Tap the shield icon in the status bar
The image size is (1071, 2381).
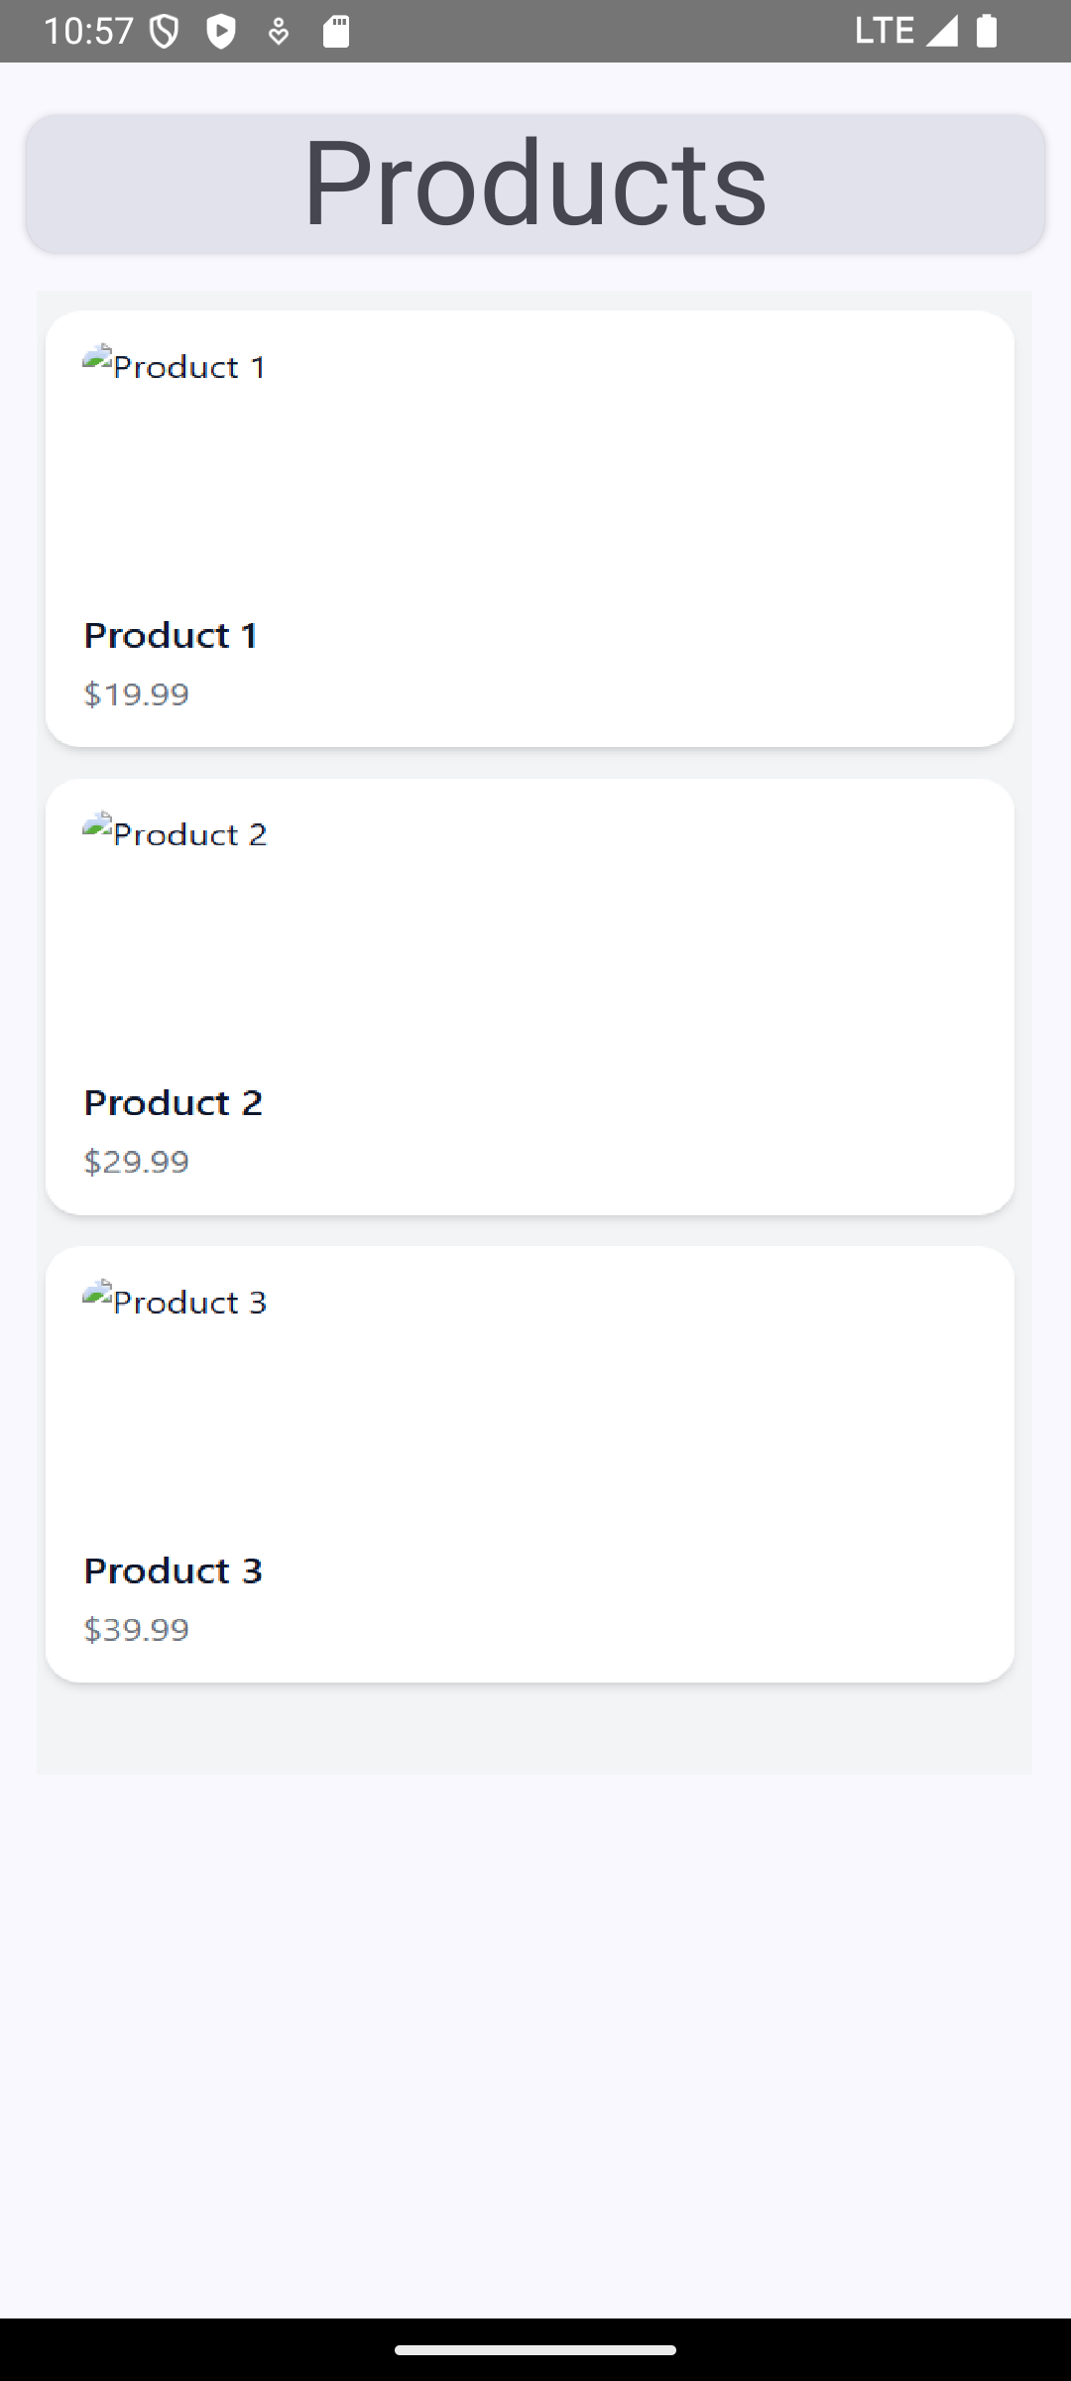(x=162, y=29)
